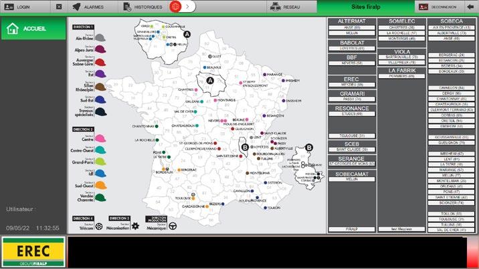
Task: Open BORDEAUX (33) under SOBECA
Action: [x=451, y=71]
